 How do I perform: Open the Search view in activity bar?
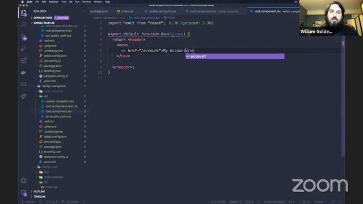click(x=24, y=24)
